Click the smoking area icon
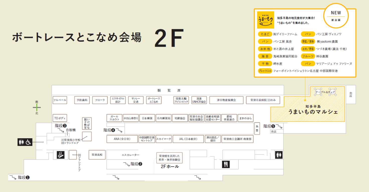The image size is (369, 192). (x=60, y=155)
